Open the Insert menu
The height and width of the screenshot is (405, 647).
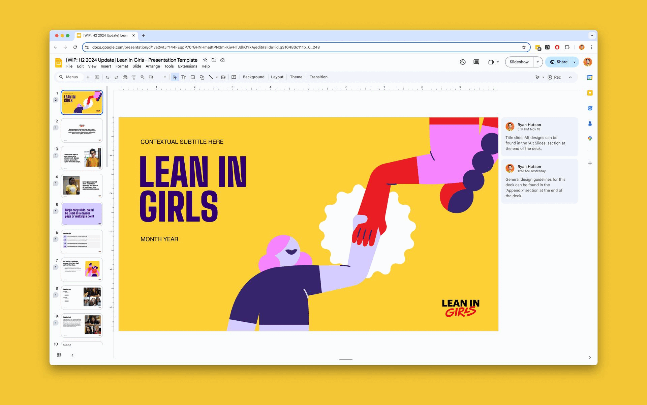pyautogui.click(x=106, y=66)
